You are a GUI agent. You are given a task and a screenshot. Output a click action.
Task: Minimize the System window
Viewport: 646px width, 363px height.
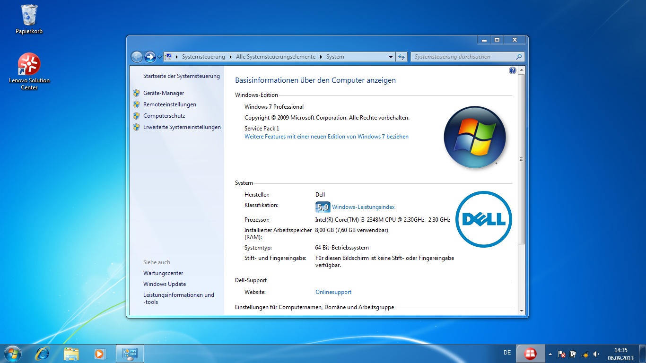coord(483,40)
